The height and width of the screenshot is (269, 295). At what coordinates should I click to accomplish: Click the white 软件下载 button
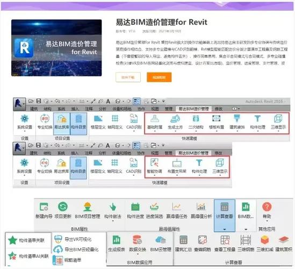pyautogui.click(x=128, y=77)
